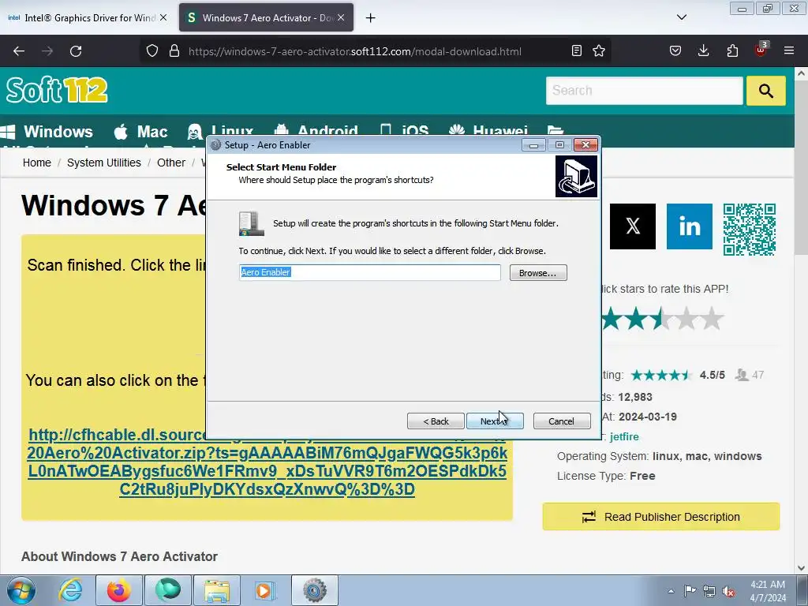Switch to Setup gear taskbar icon
Screen dimensions: 808x606
coord(315,590)
